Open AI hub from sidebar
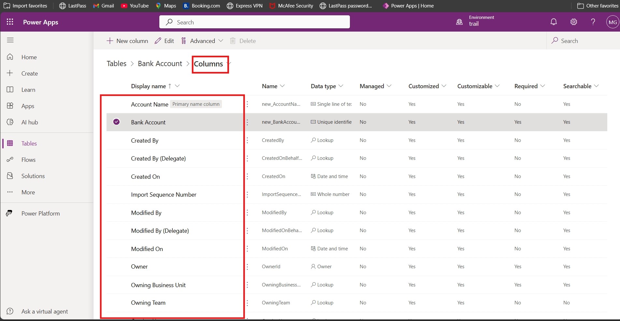Viewport: 620px width, 321px height. click(x=29, y=122)
